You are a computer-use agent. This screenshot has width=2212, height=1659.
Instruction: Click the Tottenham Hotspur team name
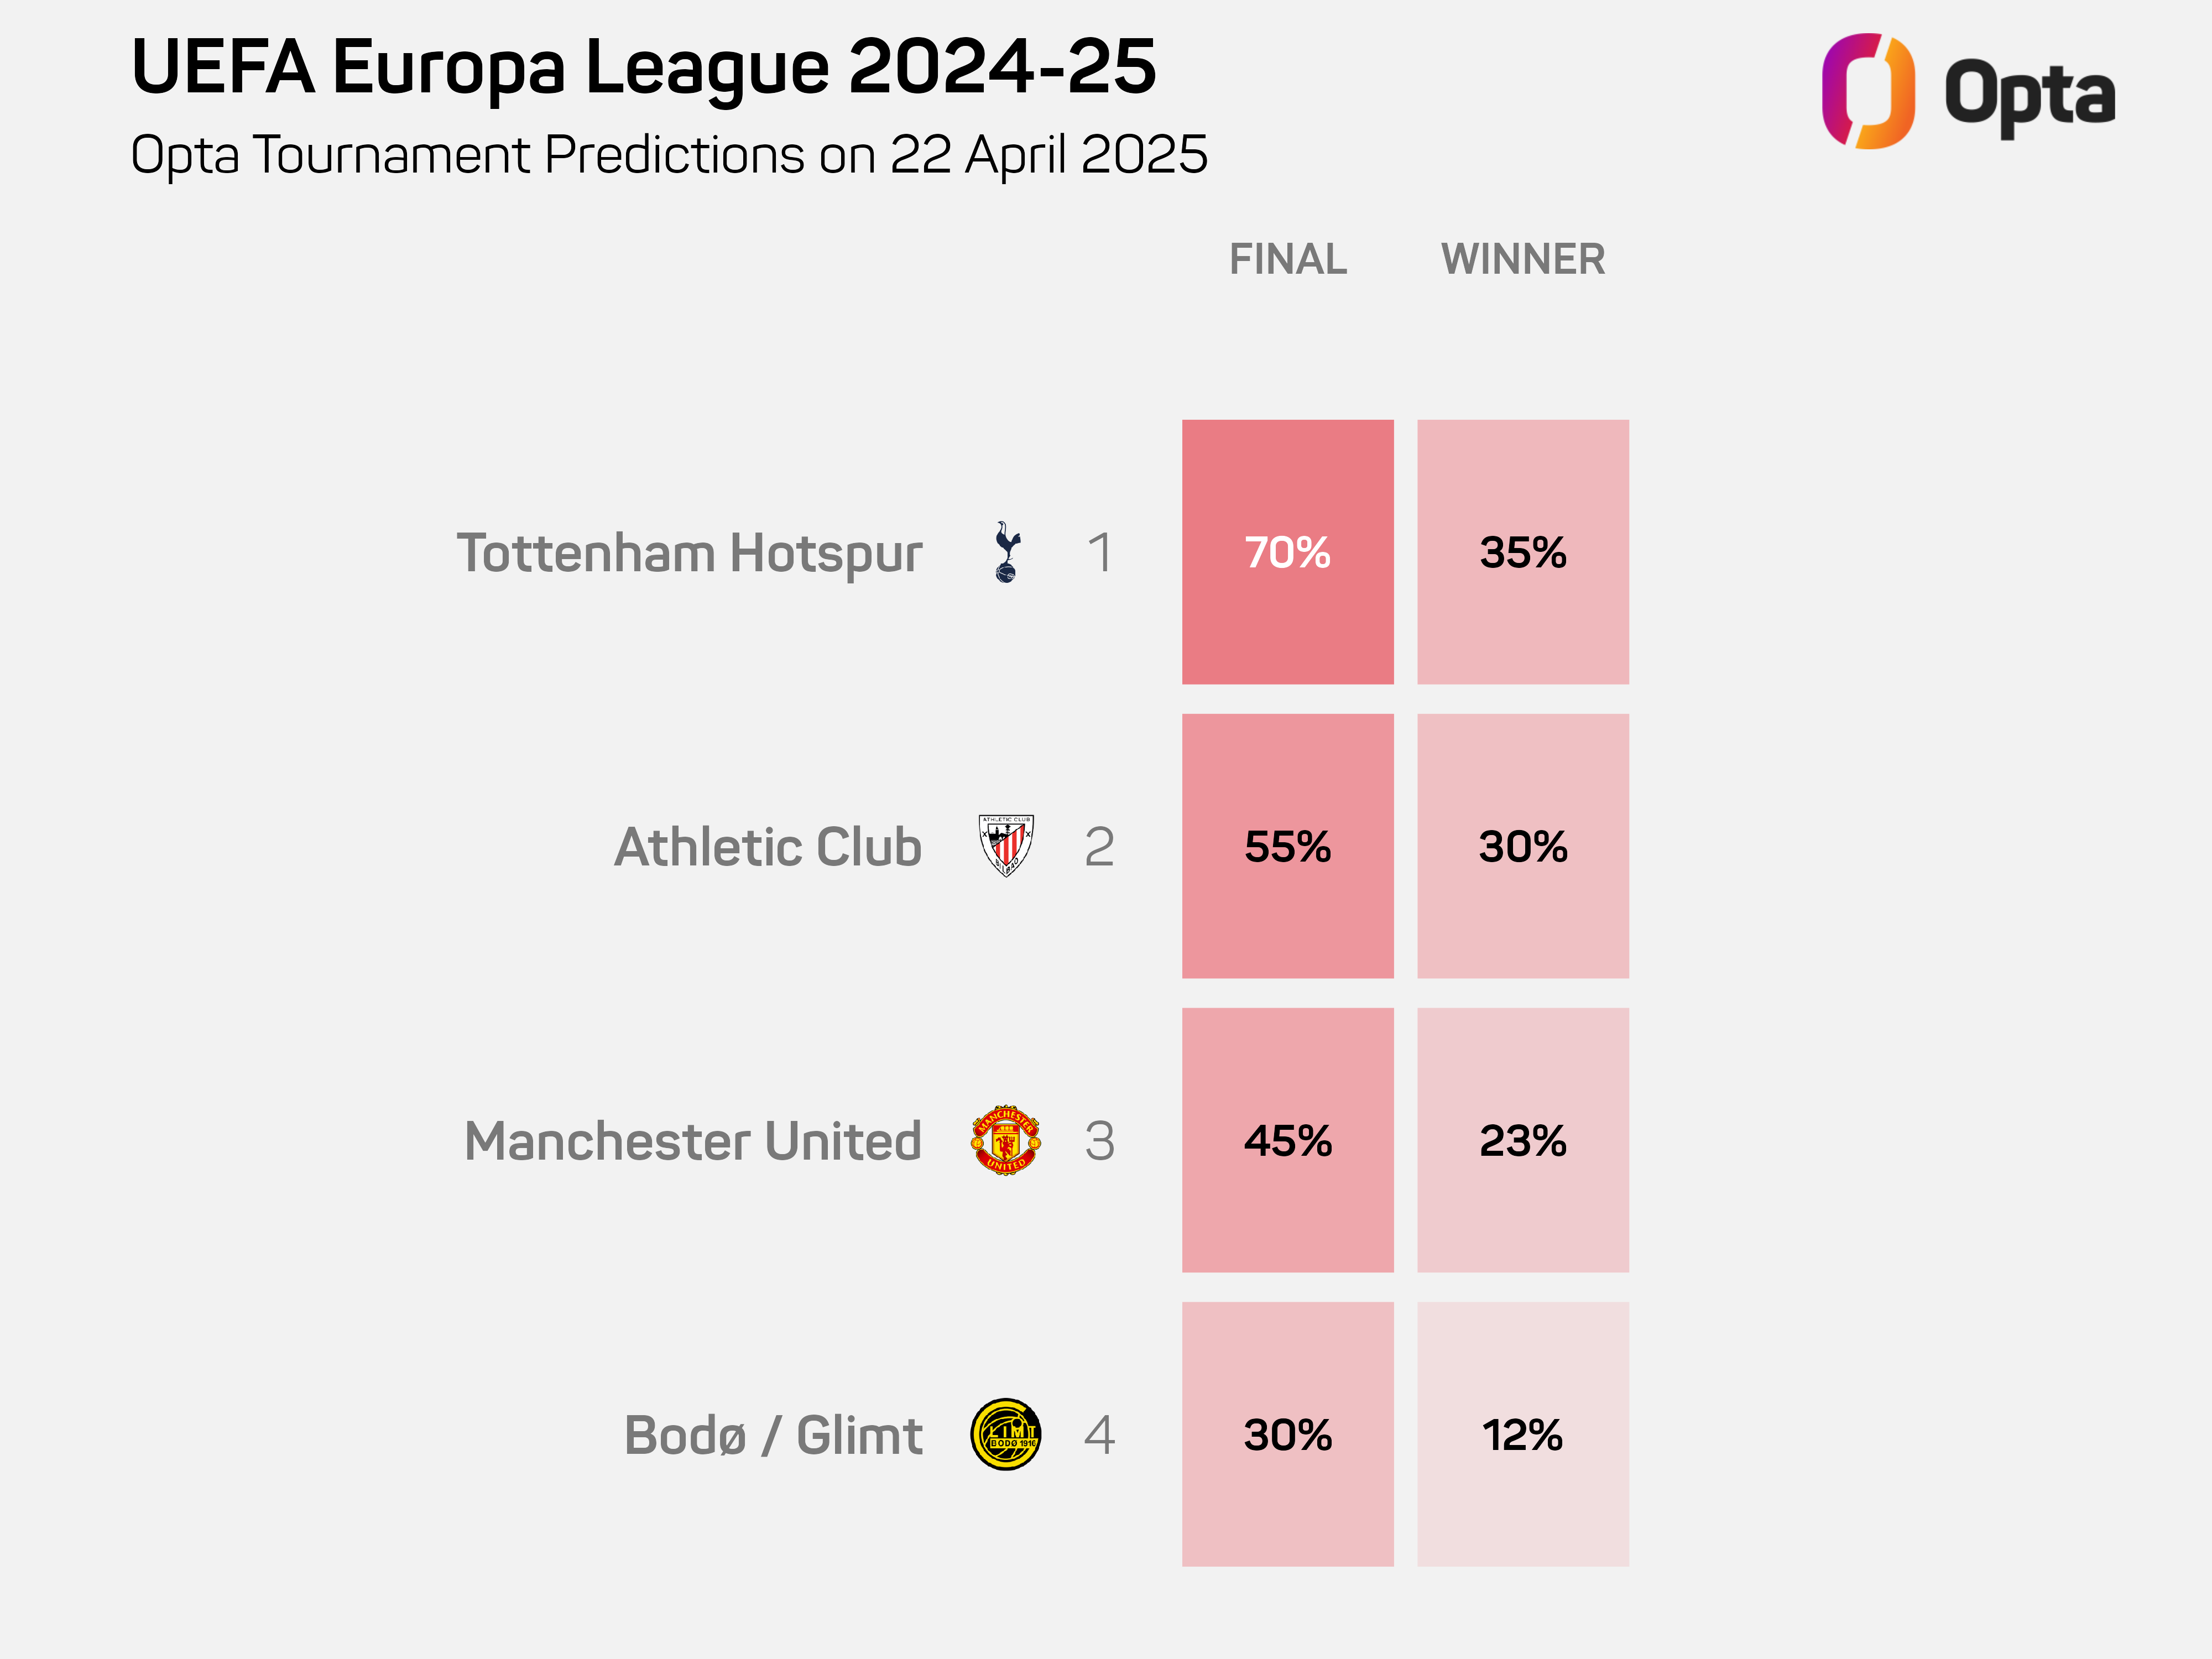[689, 553]
